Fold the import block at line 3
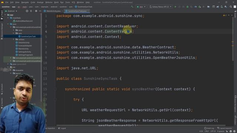 55,26
